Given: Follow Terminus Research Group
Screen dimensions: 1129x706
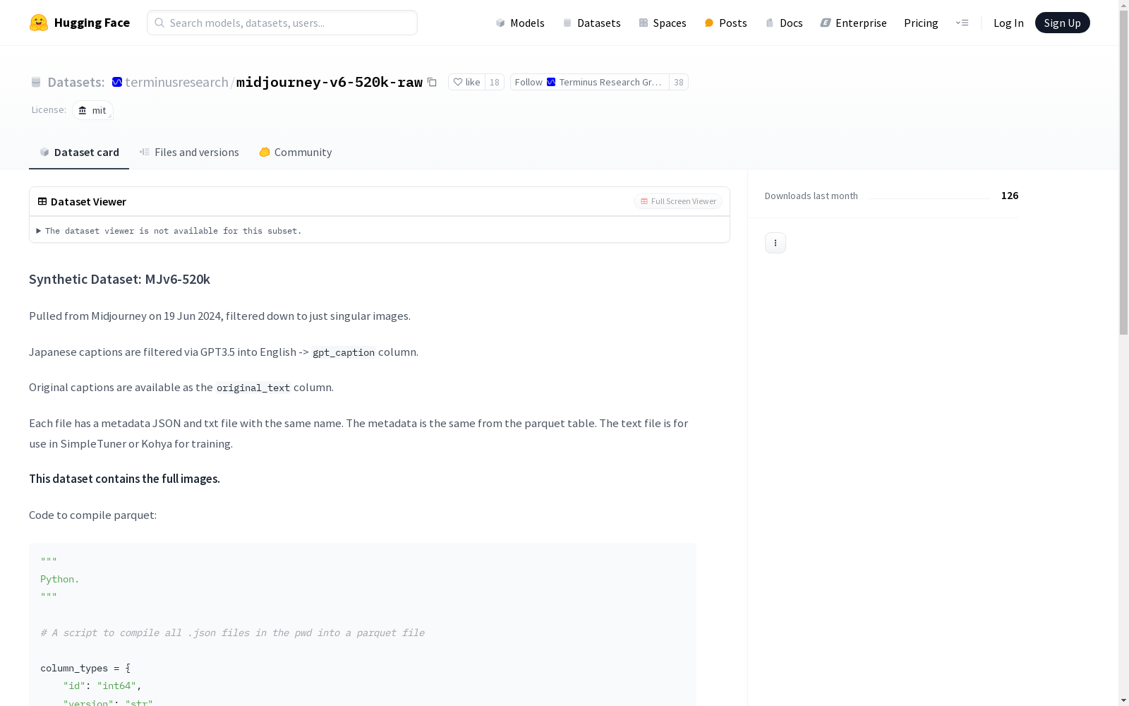Looking at the screenshot, I should [589, 82].
